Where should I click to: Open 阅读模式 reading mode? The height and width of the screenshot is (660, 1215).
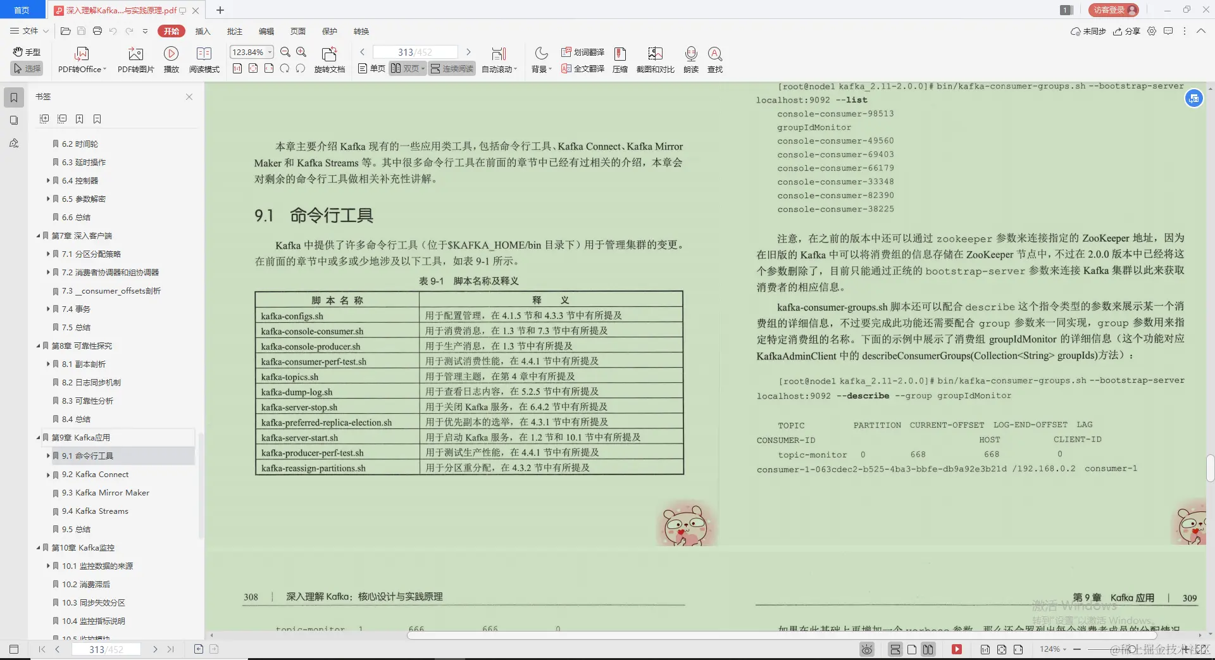pyautogui.click(x=204, y=59)
